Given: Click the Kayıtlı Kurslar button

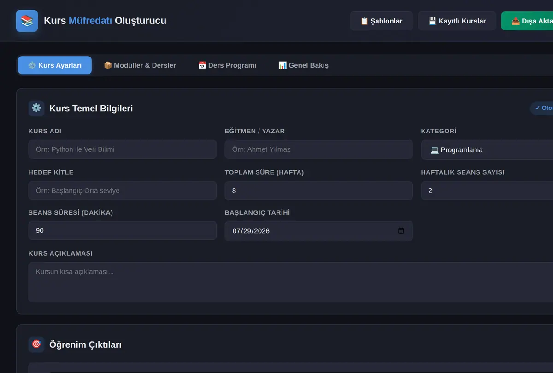Looking at the screenshot, I should click(457, 21).
